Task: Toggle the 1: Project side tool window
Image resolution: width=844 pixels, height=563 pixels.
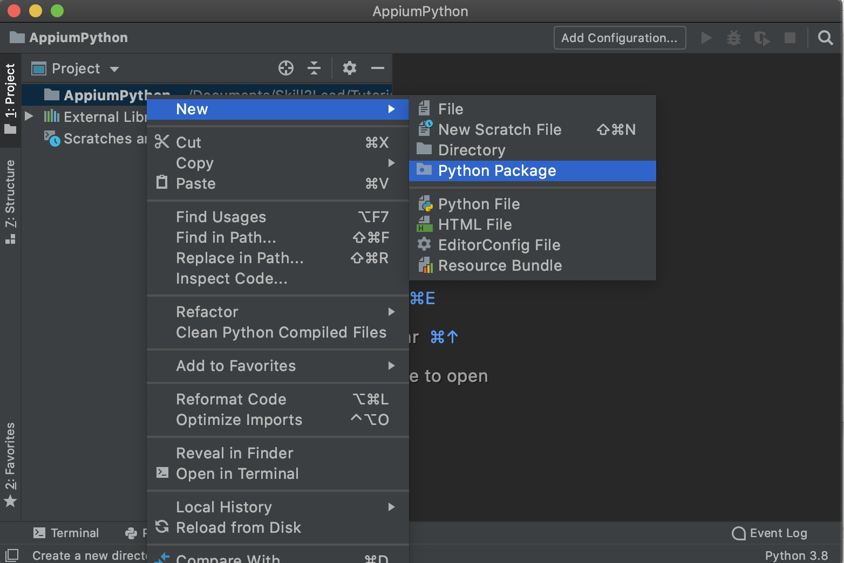Action: click(10, 98)
